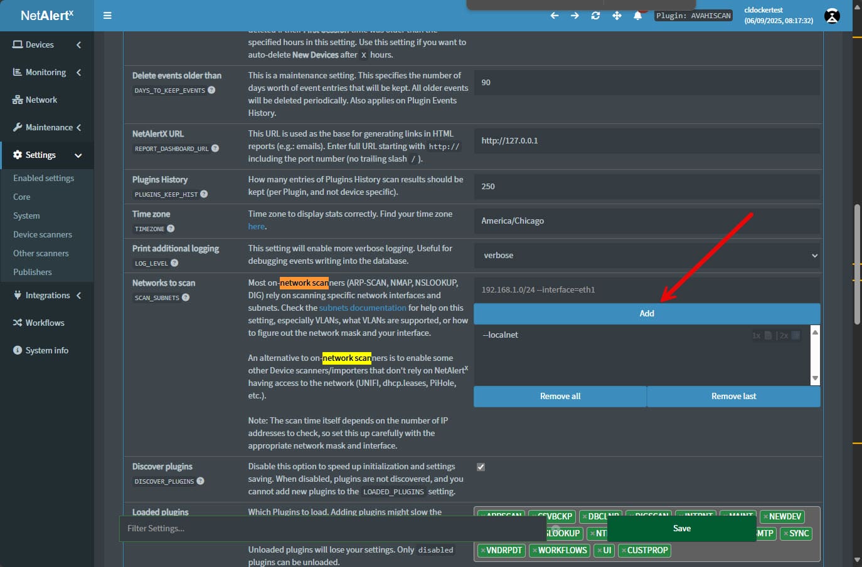Click the System info icon in sidebar
Image resolution: width=862 pixels, height=567 pixels.
[18, 350]
